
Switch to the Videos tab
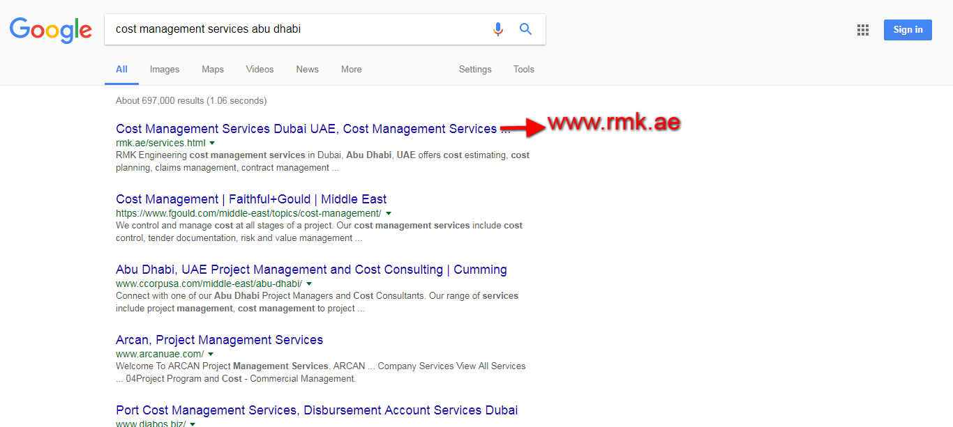tap(260, 70)
